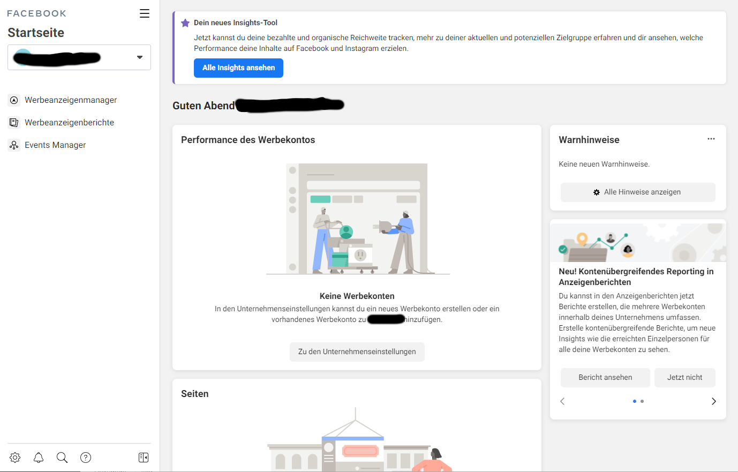Click Neu! Kontenübergreifendes Reporting headline
738x472 pixels.
point(636,277)
